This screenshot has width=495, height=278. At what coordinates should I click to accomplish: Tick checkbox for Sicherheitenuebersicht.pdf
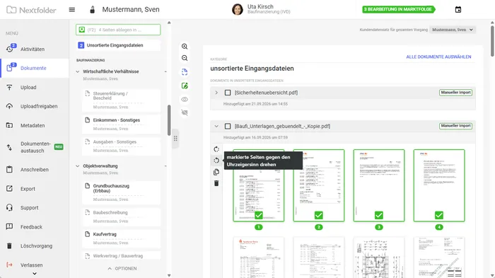pyautogui.click(x=228, y=93)
